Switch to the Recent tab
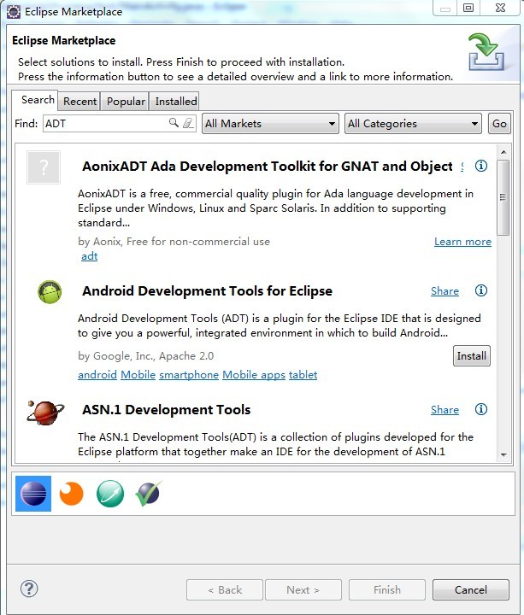Image resolution: width=524 pixels, height=615 pixels. tap(79, 101)
